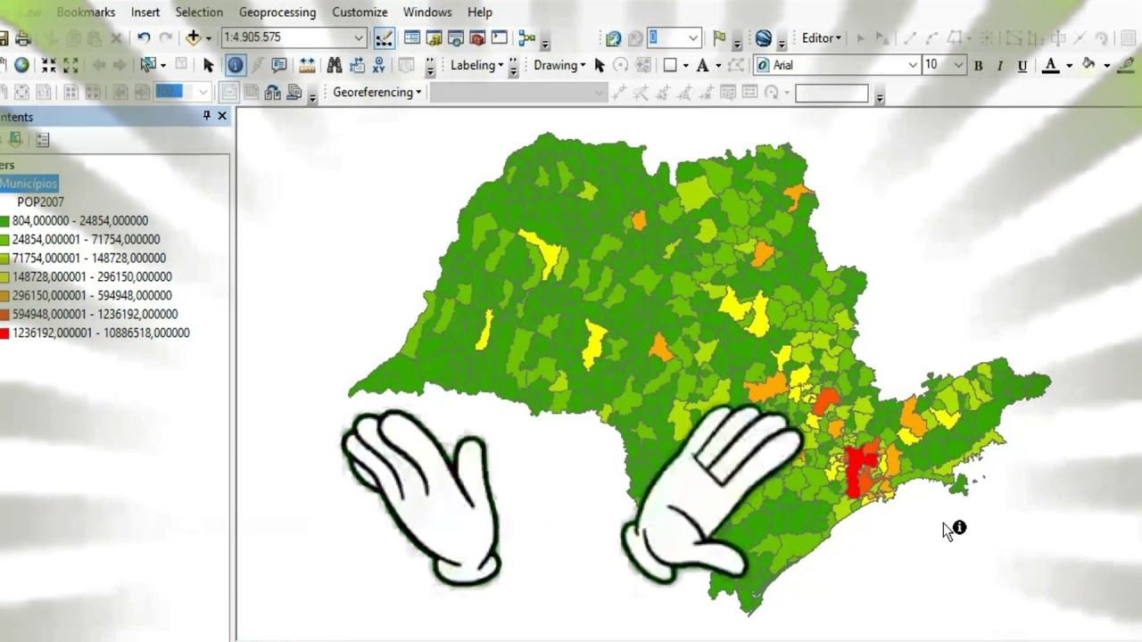Open the Bookmarks menu

(86, 12)
